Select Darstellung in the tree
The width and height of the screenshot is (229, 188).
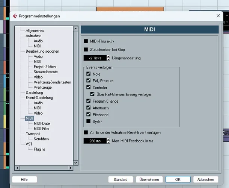tap(34, 92)
